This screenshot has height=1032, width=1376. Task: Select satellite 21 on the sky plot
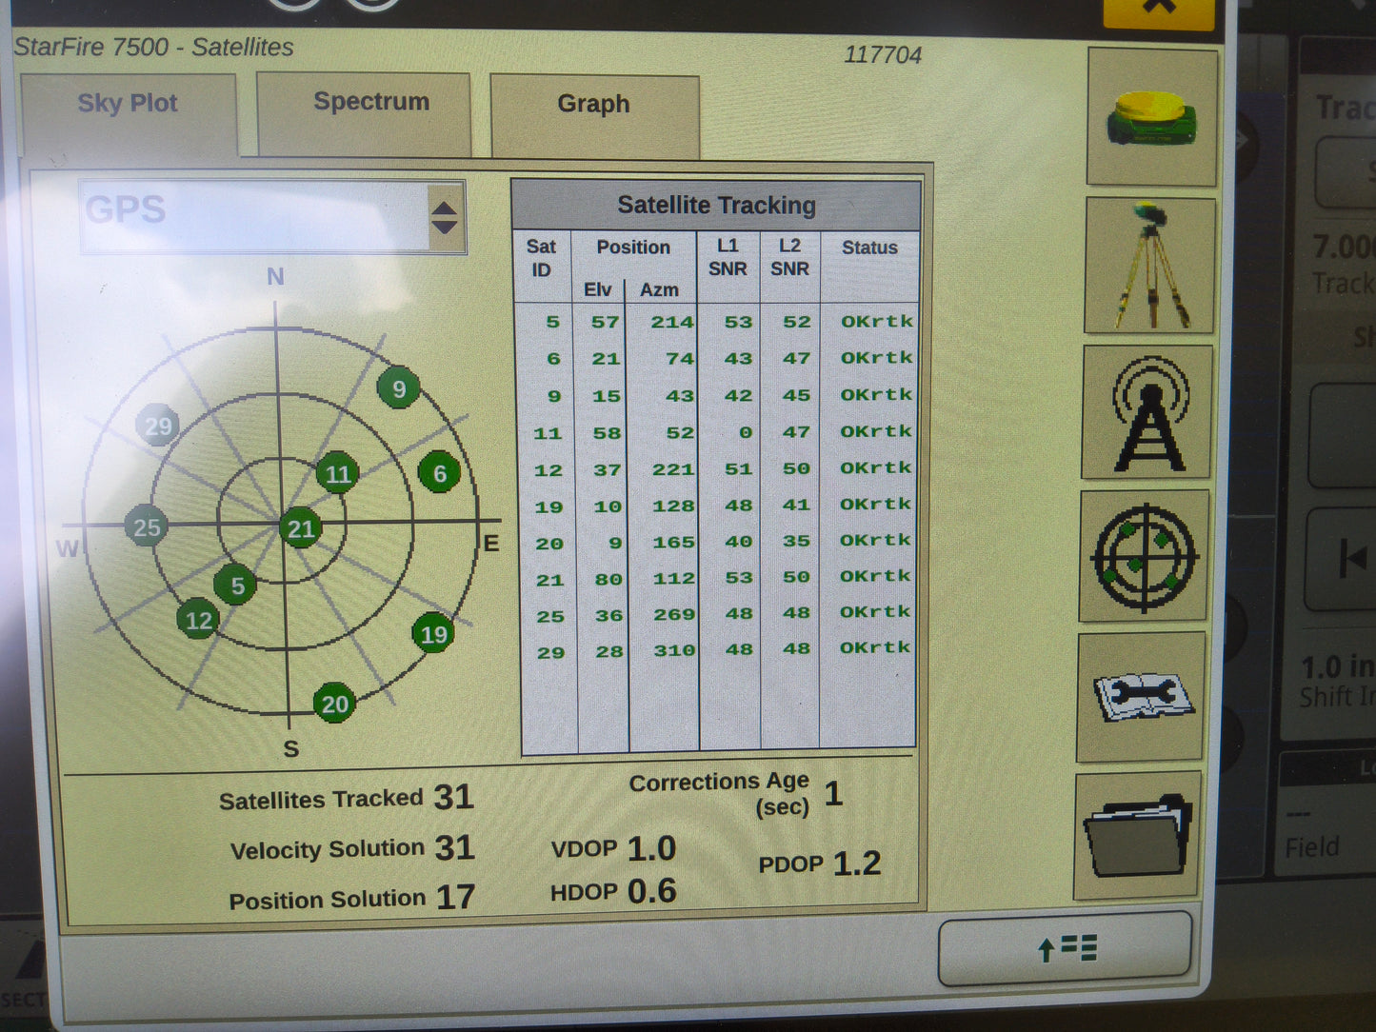click(301, 529)
